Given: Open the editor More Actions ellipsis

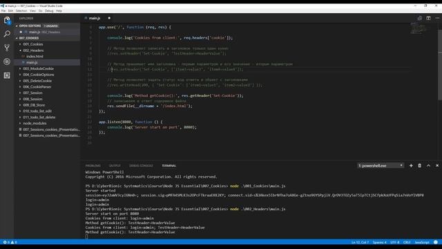Looking at the screenshot, I should [437, 18].
